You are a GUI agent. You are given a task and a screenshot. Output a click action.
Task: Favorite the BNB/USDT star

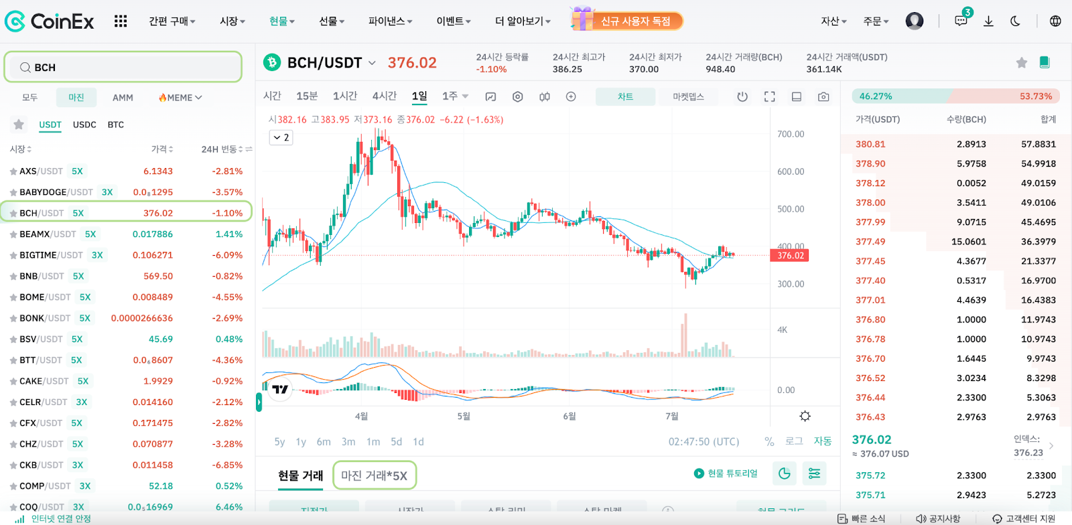coord(13,276)
